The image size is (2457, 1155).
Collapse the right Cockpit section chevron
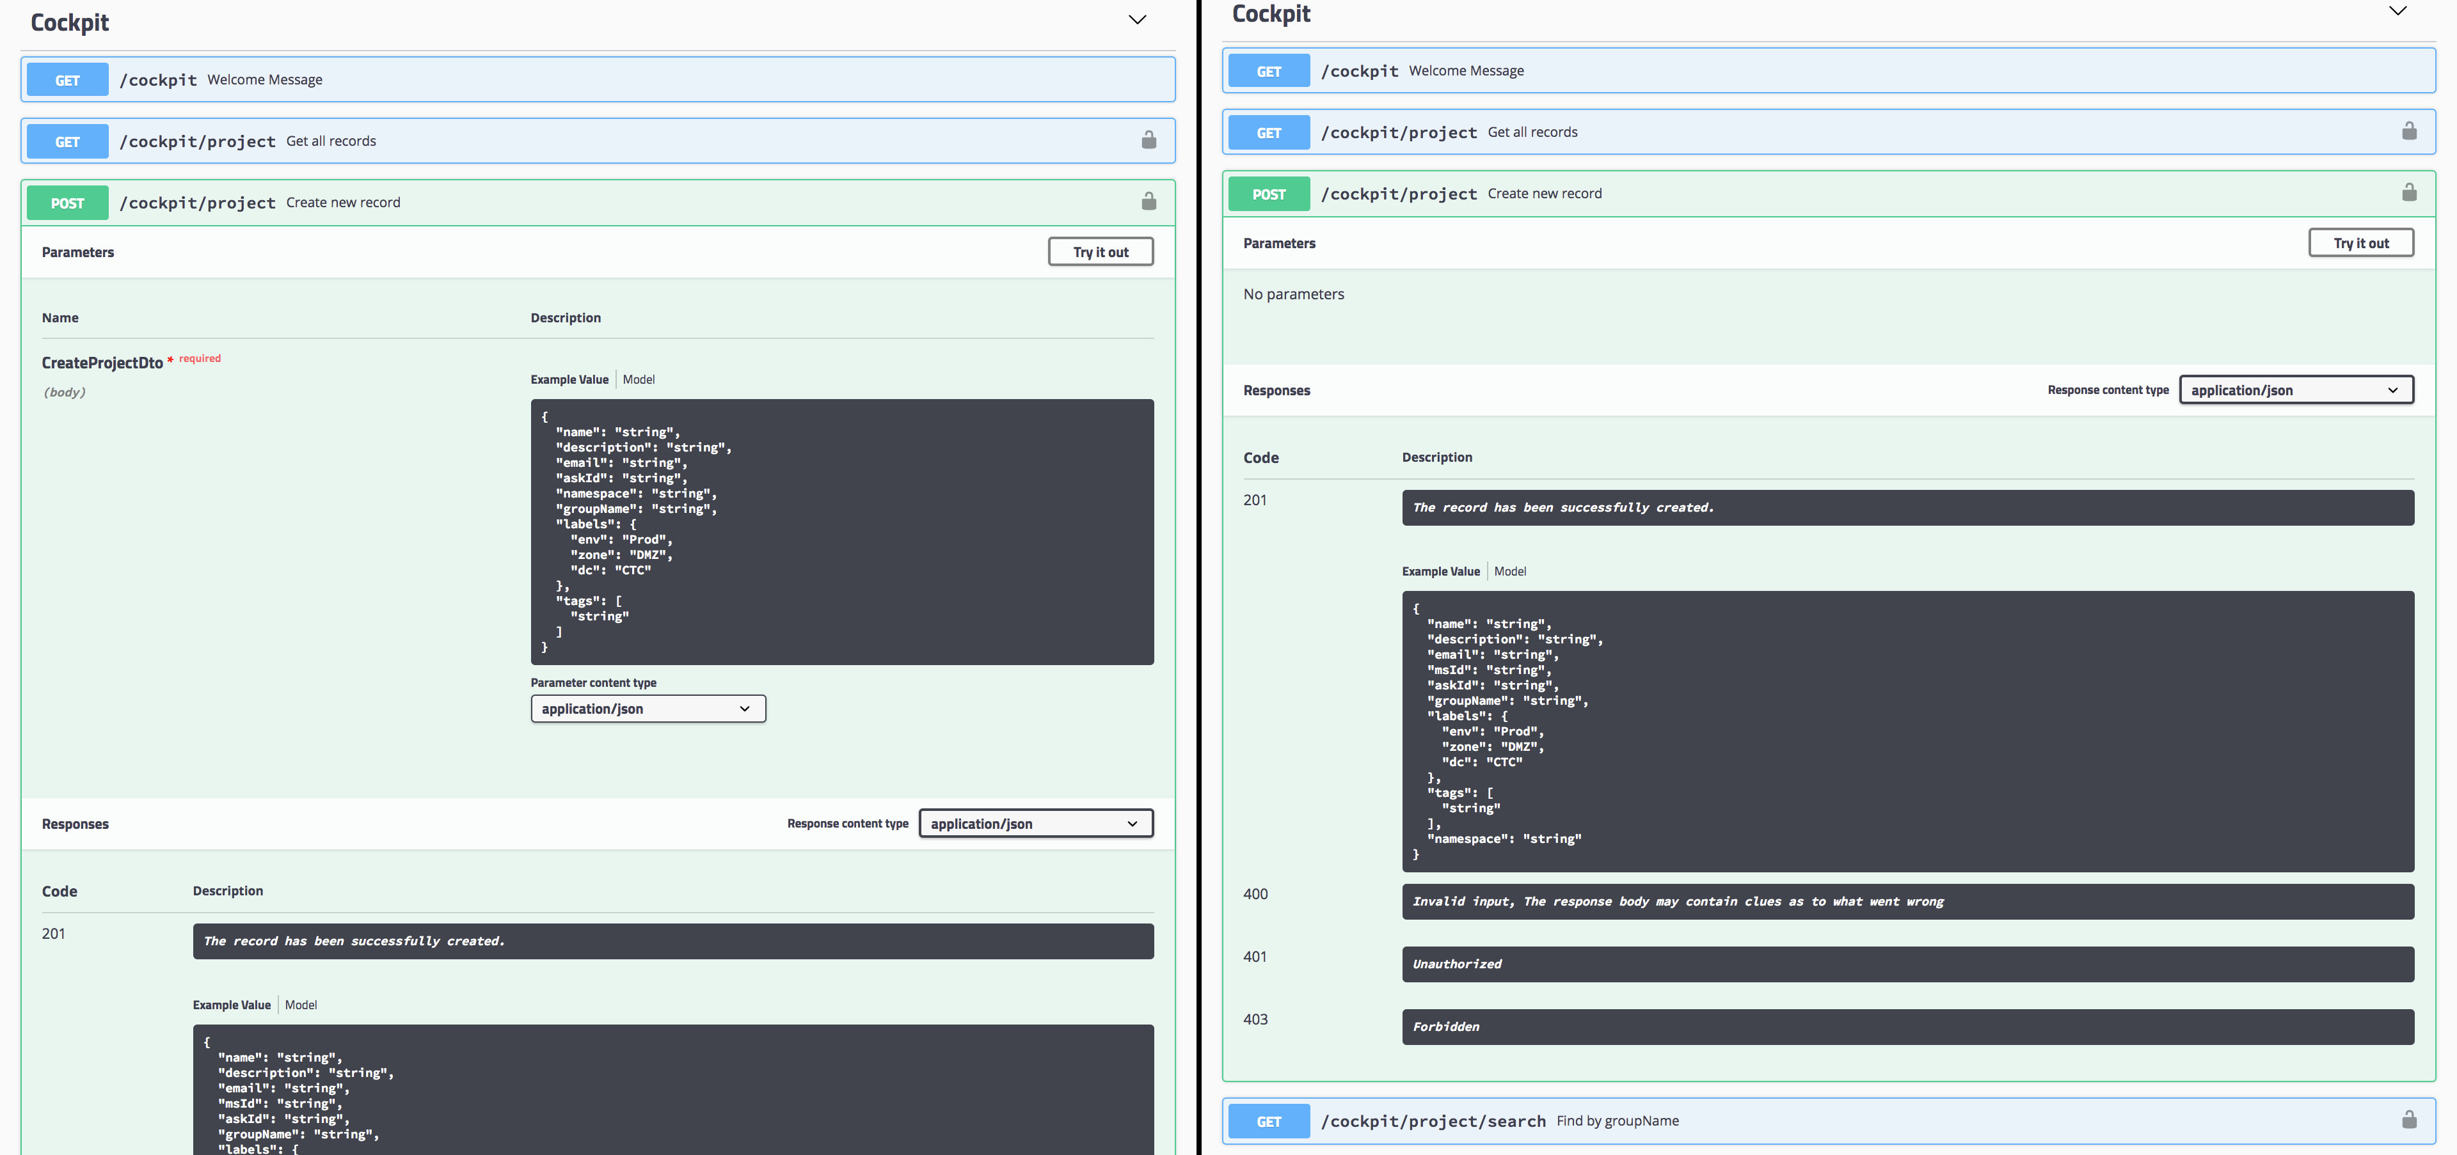(2397, 12)
